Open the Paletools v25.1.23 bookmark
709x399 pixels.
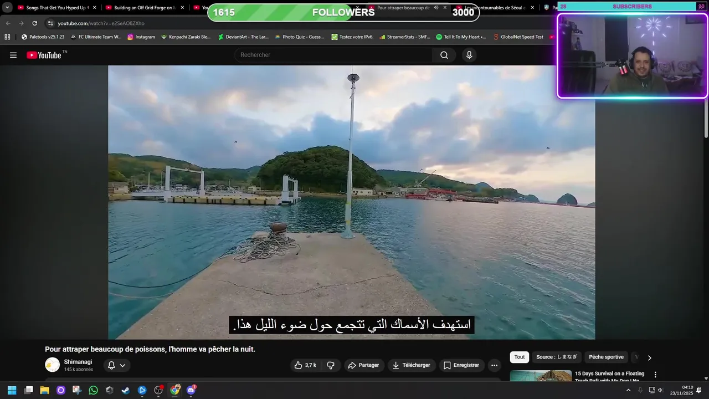tap(43, 37)
